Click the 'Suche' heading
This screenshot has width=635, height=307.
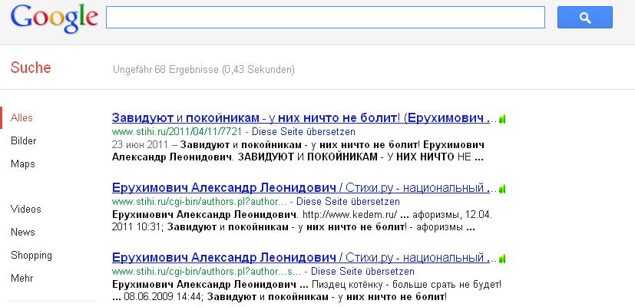click(31, 68)
